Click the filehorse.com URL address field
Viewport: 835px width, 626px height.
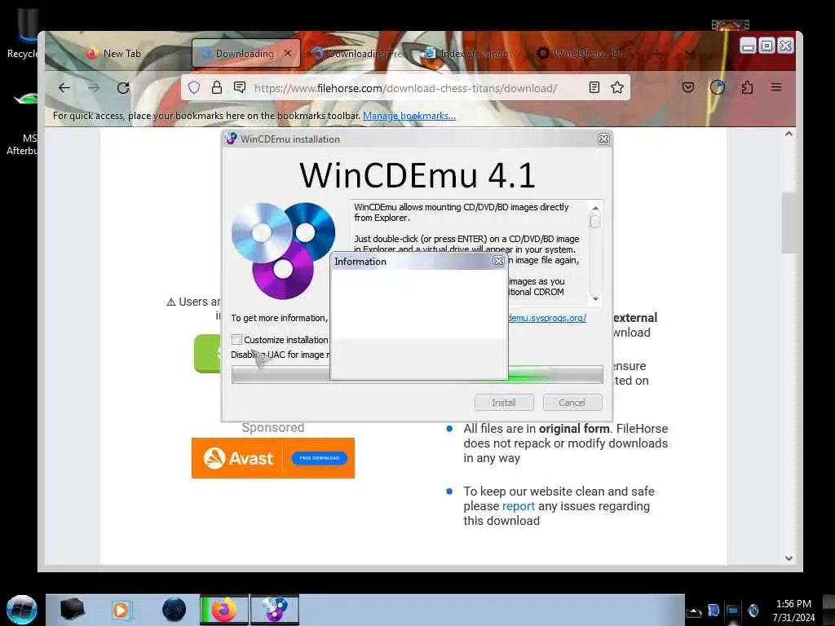click(x=406, y=88)
